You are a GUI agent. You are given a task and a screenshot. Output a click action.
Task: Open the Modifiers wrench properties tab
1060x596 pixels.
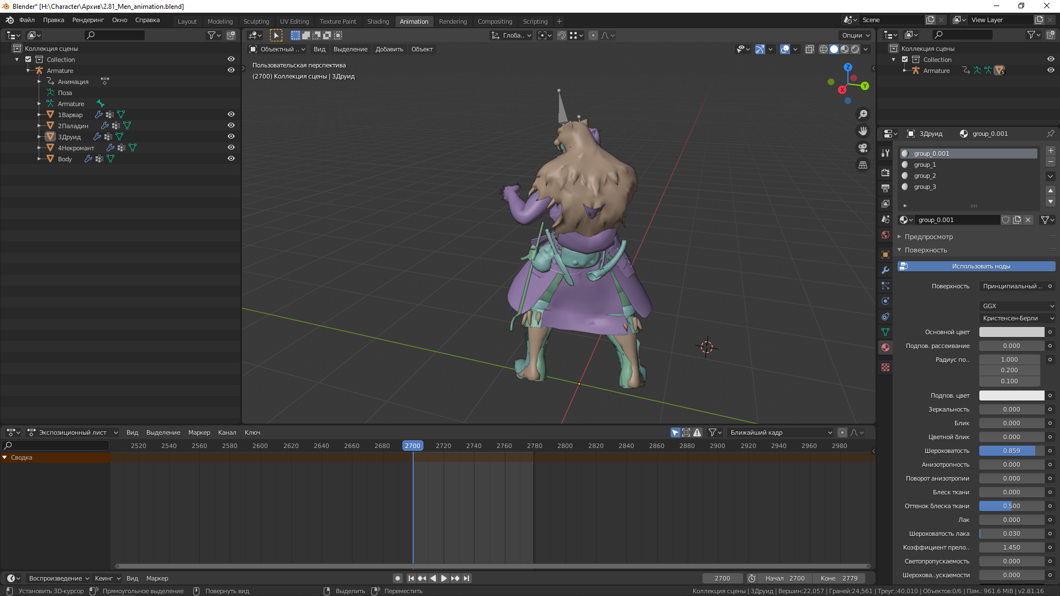tap(885, 270)
